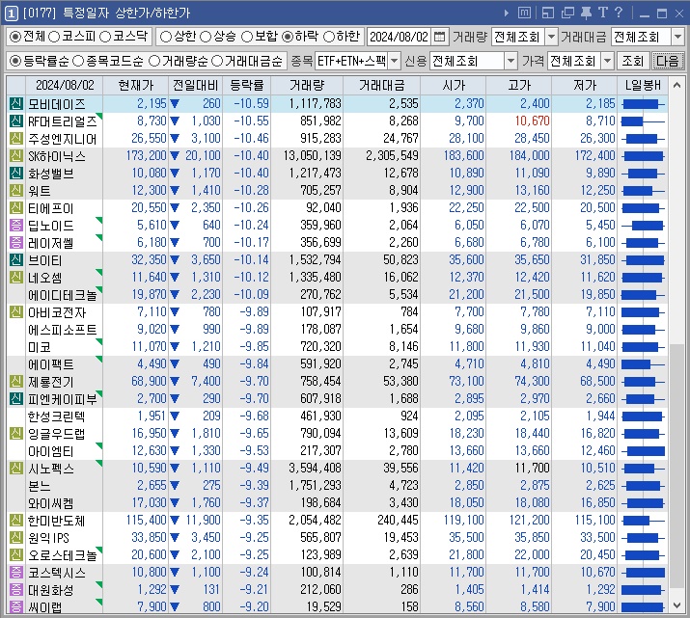Click the 증 badge icon beside 레이저쎌
Image resolution: width=690 pixels, height=618 pixels.
pyautogui.click(x=16, y=243)
